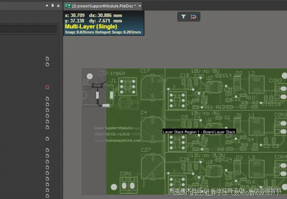This screenshot has width=287, height=199.
Task: Select the J3 header footprint
Action: pos(177,143)
